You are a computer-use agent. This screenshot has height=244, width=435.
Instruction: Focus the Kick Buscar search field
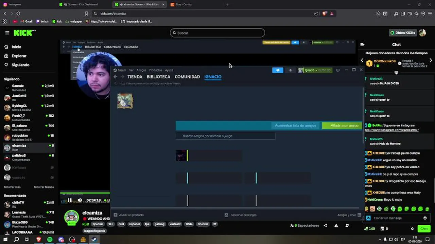pyautogui.click(x=217, y=33)
